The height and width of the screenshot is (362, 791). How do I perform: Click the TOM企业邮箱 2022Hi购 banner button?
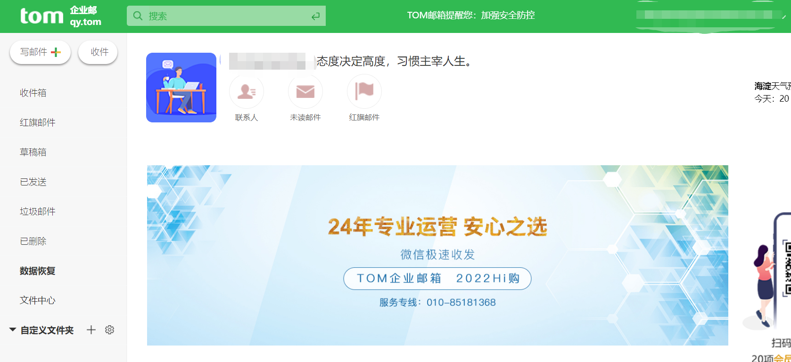pos(437,279)
